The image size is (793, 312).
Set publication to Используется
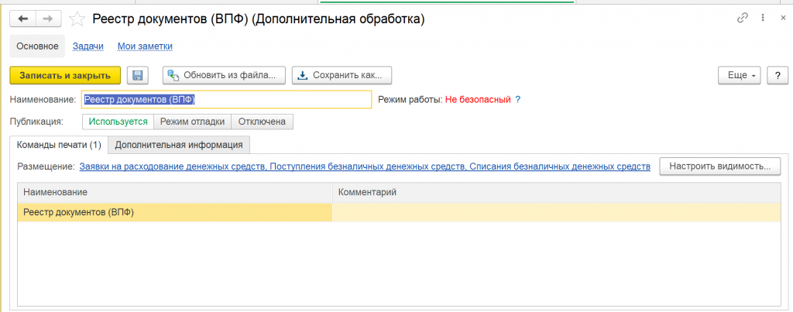[118, 122]
